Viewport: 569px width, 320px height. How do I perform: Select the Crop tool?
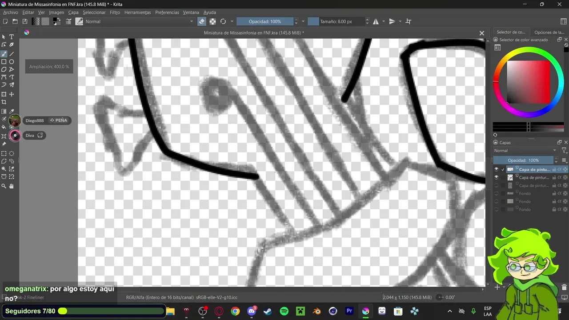pos(4,102)
